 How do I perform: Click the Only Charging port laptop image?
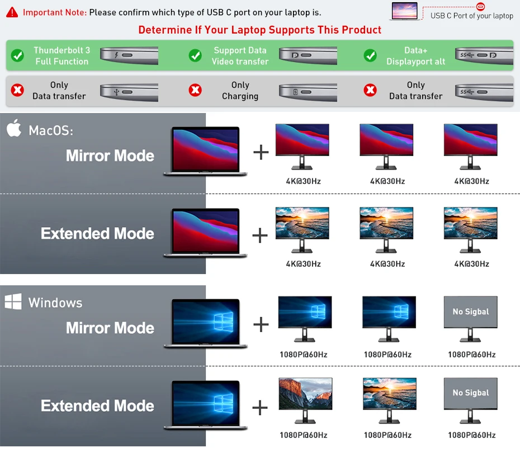[x=308, y=91]
